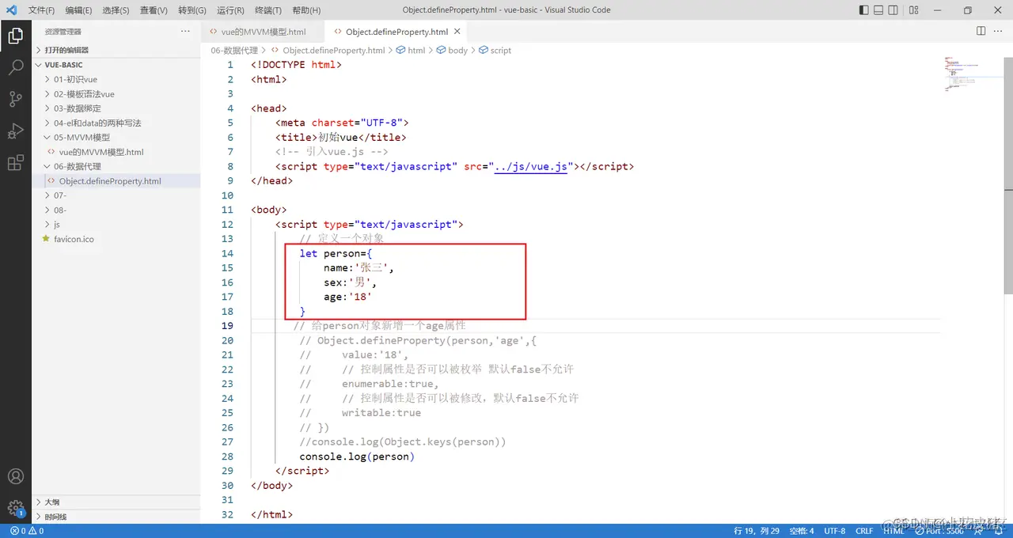Toggle the secondary side bar visibility
The width and height of the screenshot is (1013, 538).
(893, 10)
